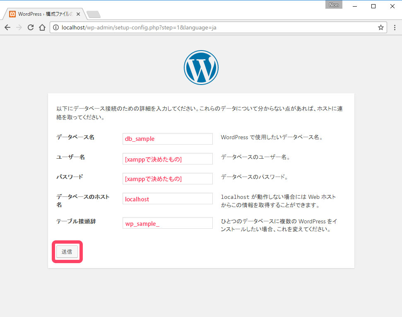402x317 pixels.
Task: Click the 'データベースのユーザー名。' description text
Action: [255, 157]
